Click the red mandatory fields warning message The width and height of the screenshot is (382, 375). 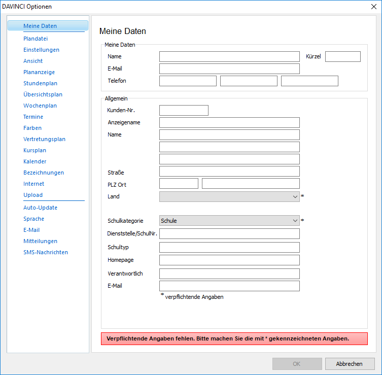click(x=234, y=338)
